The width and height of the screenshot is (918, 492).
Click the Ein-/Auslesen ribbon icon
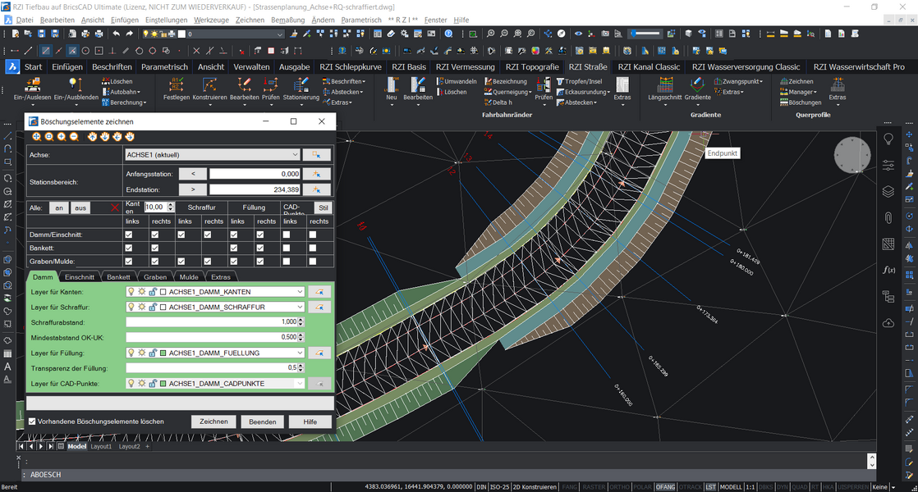point(32,85)
